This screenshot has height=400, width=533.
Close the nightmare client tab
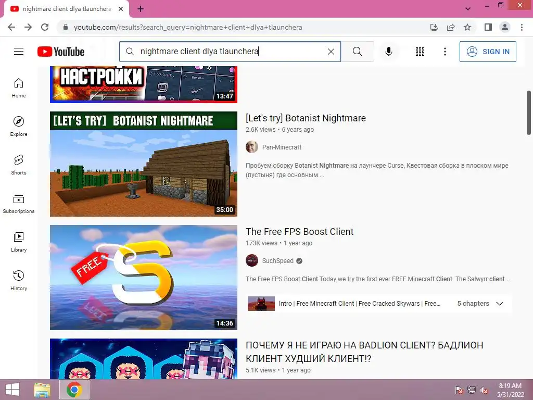tap(121, 9)
